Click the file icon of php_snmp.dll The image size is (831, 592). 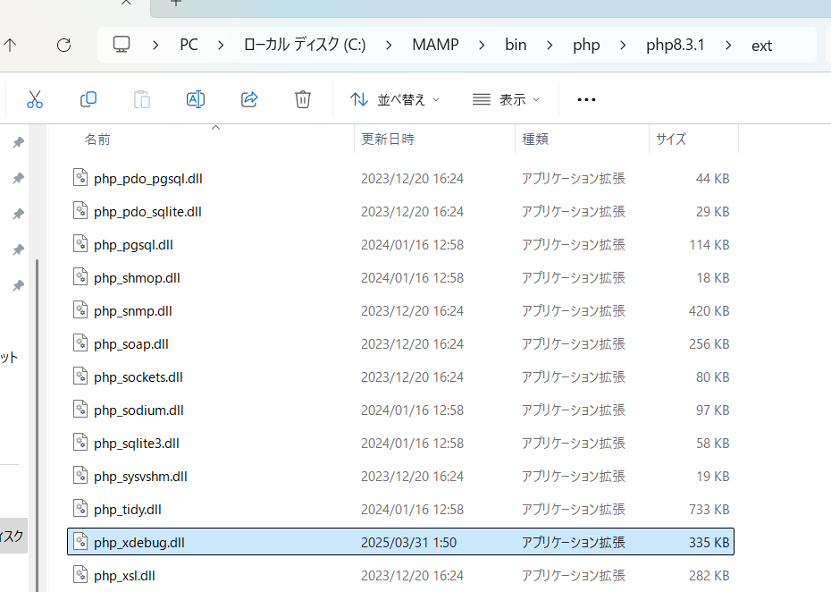pyautogui.click(x=80, y=309)
